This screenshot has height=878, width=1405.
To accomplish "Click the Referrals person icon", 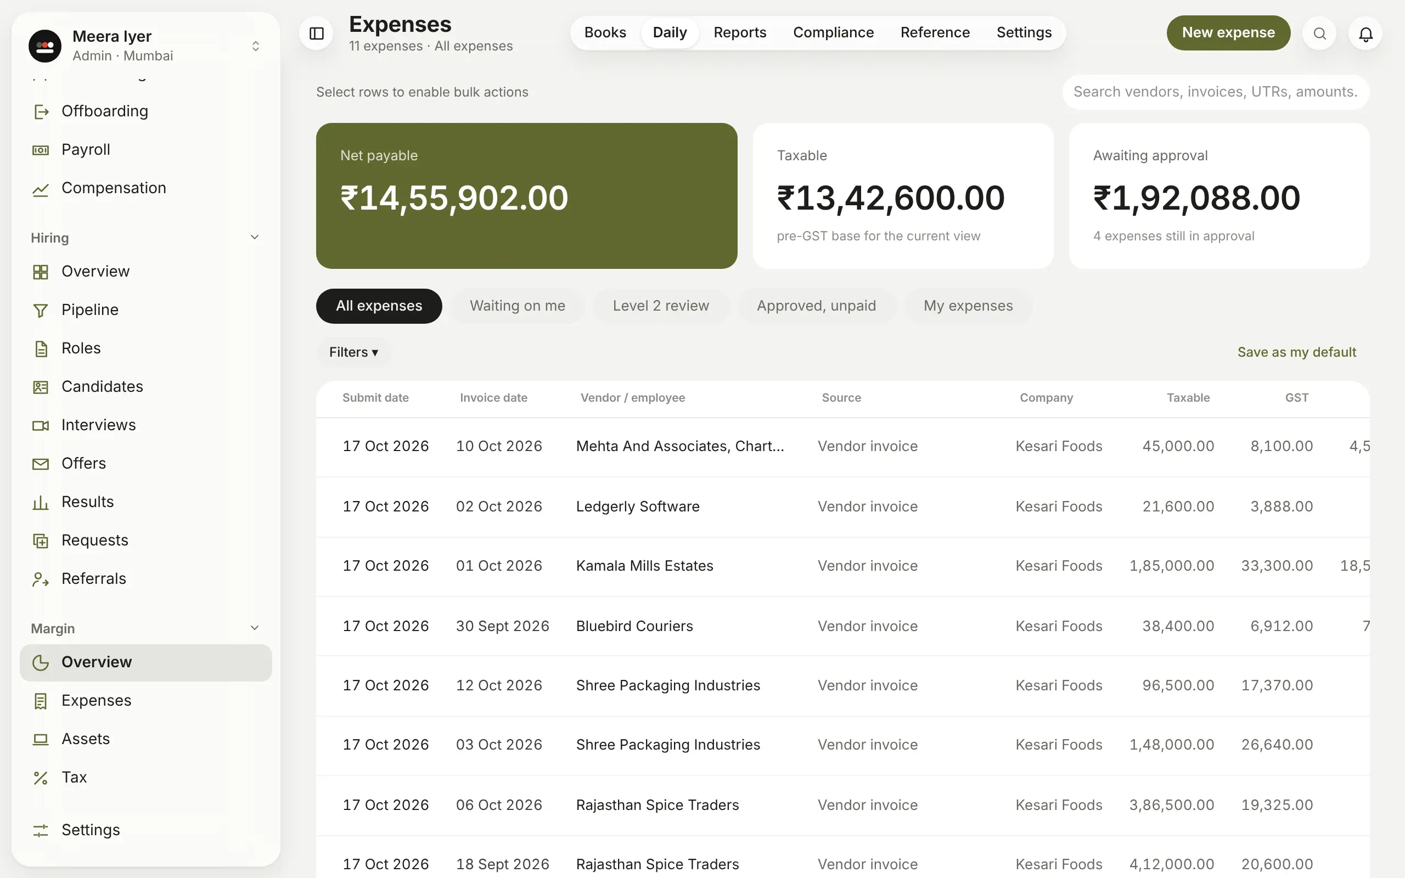I will 41,578.
